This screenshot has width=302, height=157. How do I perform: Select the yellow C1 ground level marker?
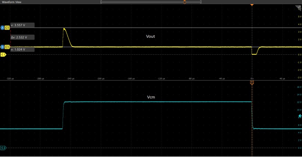(3, 55)
